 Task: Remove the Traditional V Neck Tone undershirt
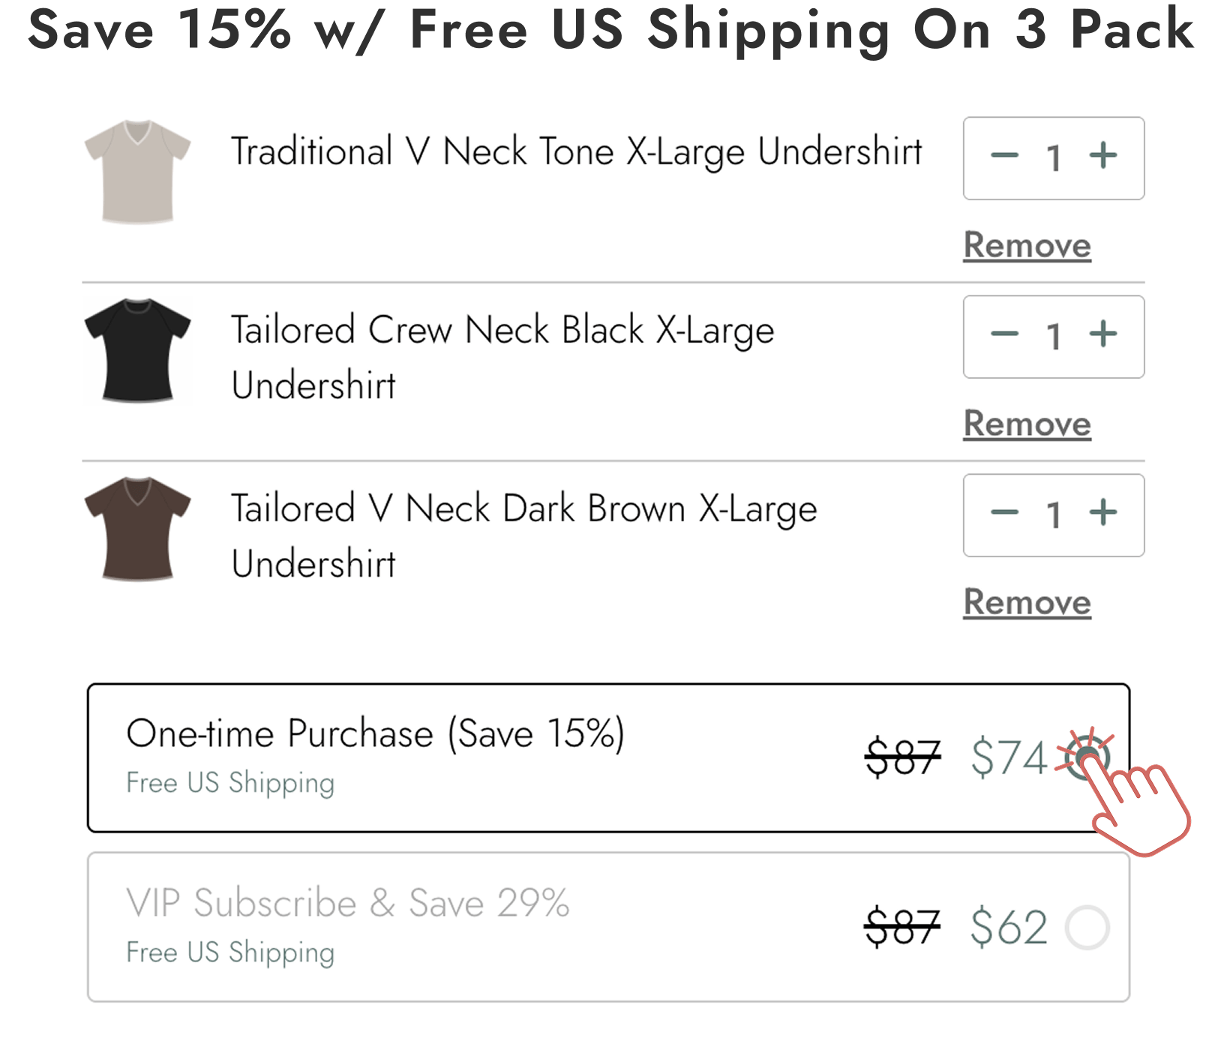pyautogui.click(x=1026, y=245)
